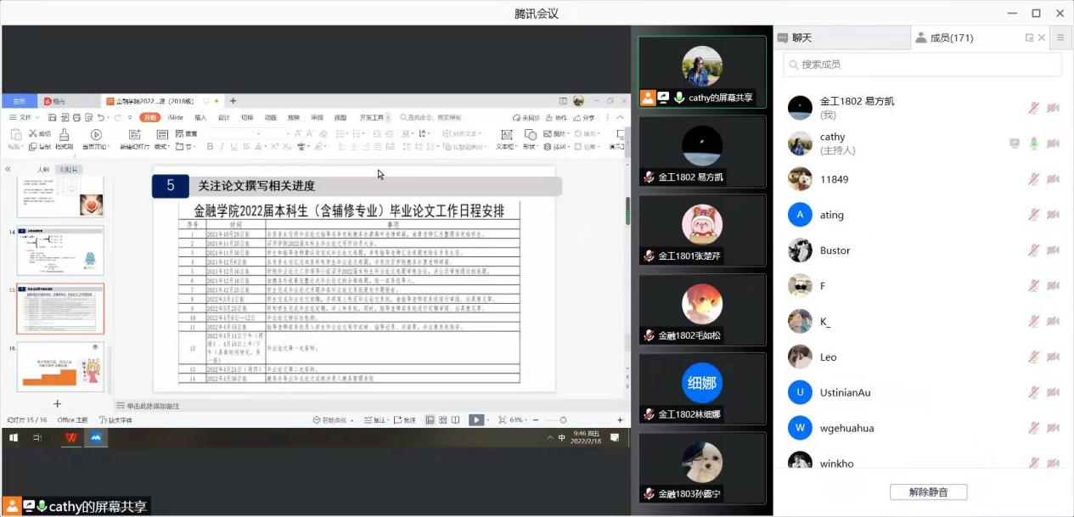Click 11849's avatar in members list

[800, 179]
